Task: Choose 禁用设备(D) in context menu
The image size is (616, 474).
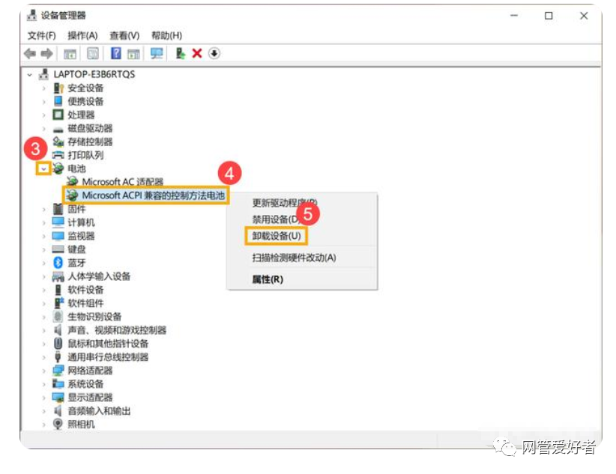Action: click(x=277, y=219)
